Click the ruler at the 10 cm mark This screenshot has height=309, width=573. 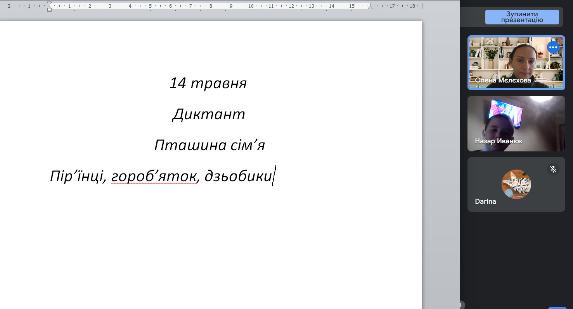coord(251,6)
